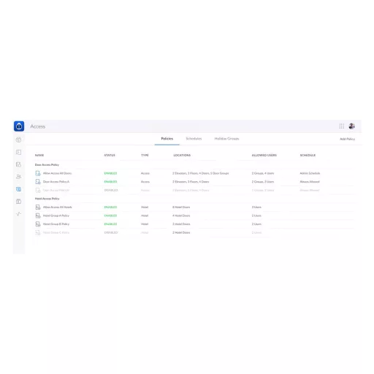Click the icon beside Hotel Group A Policy
374x374 pixels.
pos(38,215)
